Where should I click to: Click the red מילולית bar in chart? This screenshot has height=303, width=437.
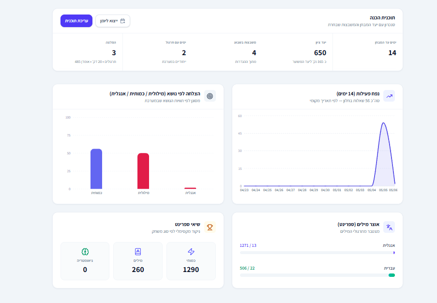(x=143, y=171)
